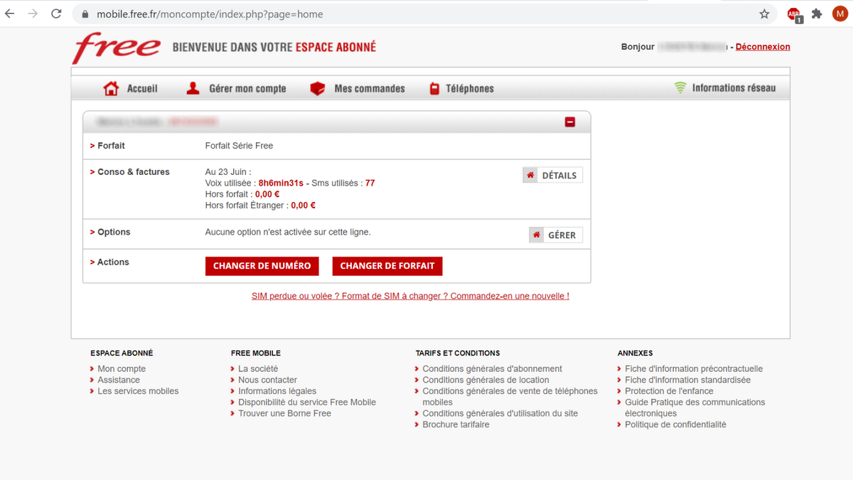Bookmark this page with star icon
Viewport: 853px width, 480px height.
pyautogui.click(x=764, y=14)
